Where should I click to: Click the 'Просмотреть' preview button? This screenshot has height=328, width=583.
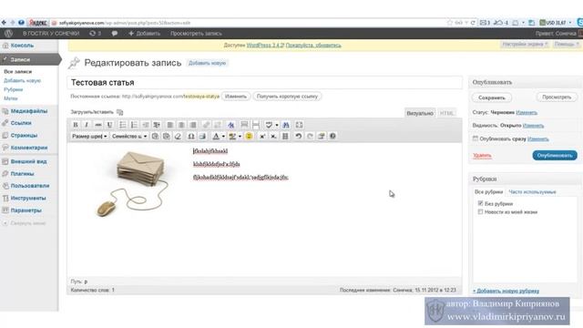click(557, 97)
